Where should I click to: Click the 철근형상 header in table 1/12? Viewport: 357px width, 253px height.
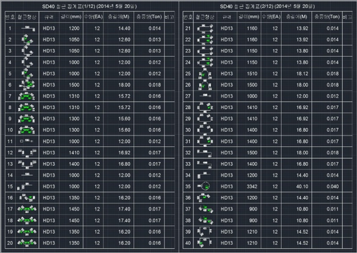click(x=27, y=17)
